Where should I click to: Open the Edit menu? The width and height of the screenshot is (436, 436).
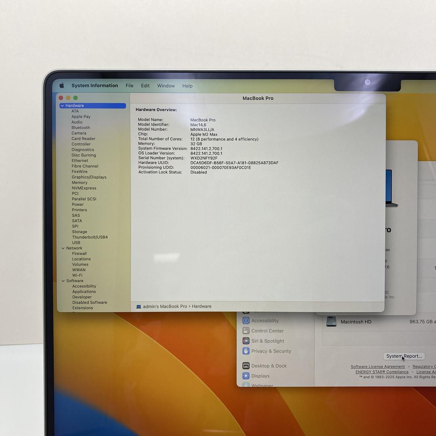(145, 86)
